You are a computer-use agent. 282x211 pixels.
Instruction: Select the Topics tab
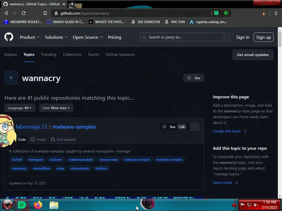coord(29,54)
